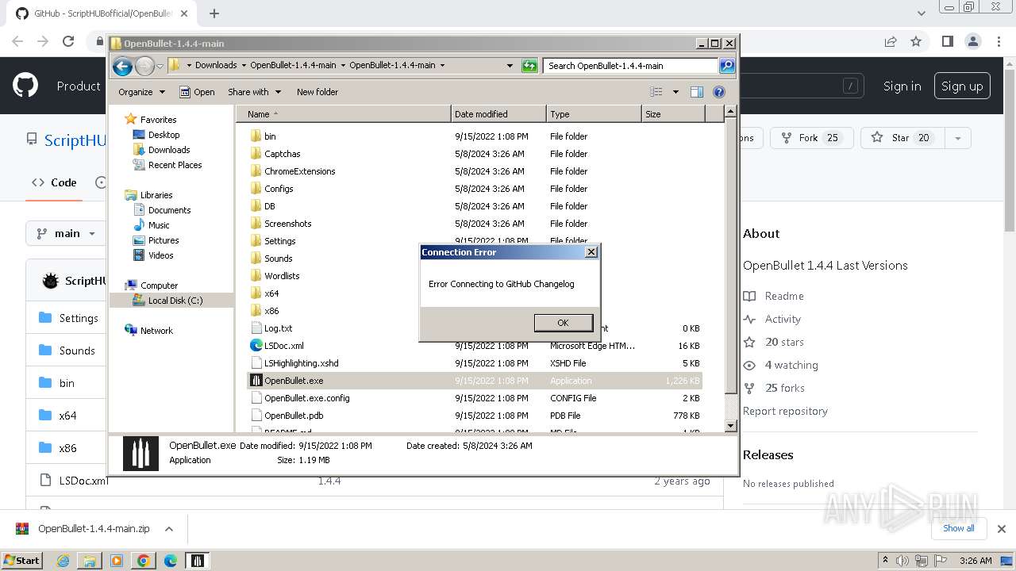
Task: Select Pictures library
Action: click(x=164, y=240)
